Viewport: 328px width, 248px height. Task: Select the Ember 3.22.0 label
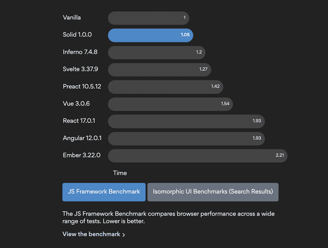[x=82, y=155]
